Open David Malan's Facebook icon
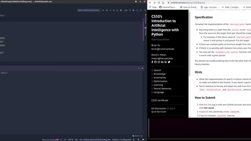The width and height of the screenshot is (251, 141). point(152,62)
